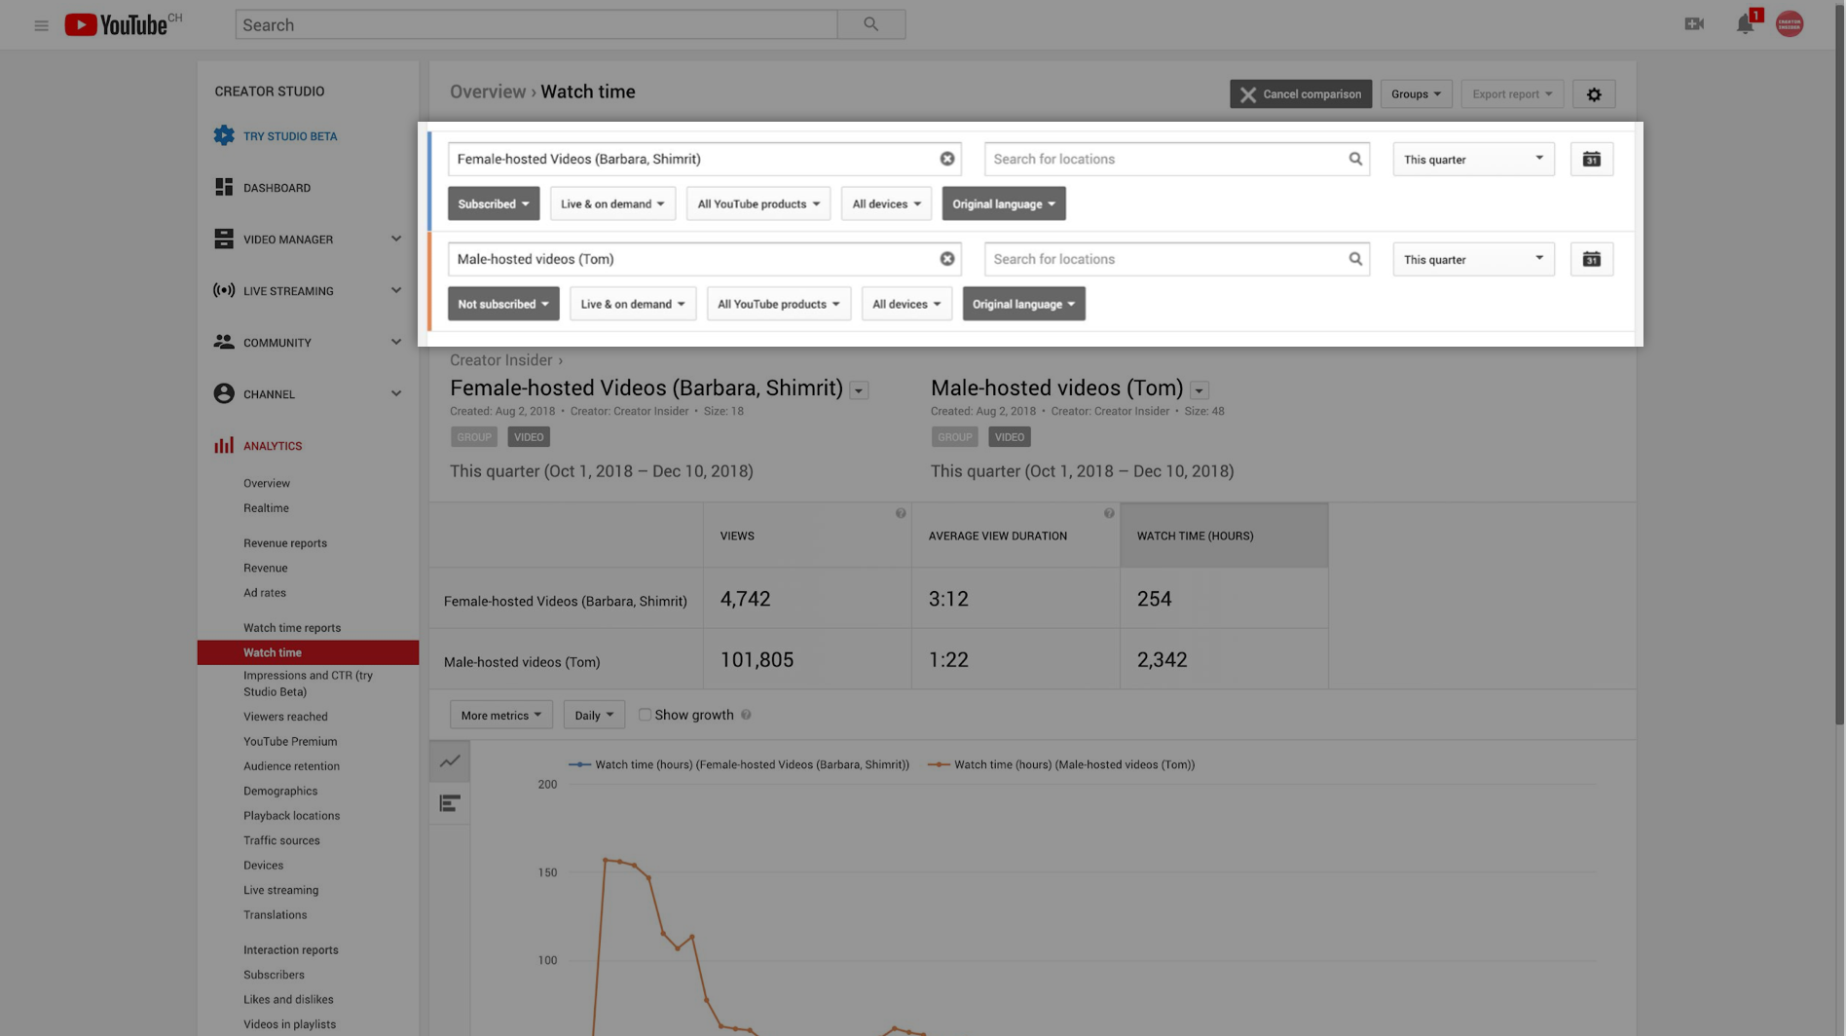Toggle the GROUP tag under Female-hosted Videos
Image resolution: width=1846 pixels, height=1036 pixels.
474,437
